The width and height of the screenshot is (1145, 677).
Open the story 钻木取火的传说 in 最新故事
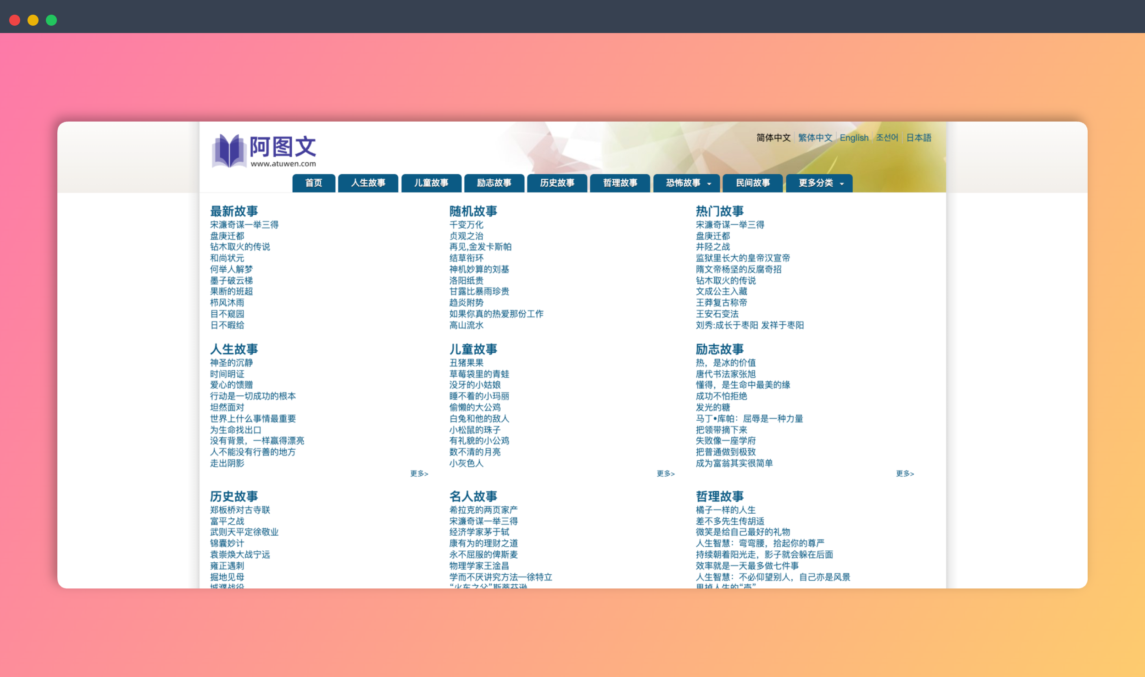240,247
